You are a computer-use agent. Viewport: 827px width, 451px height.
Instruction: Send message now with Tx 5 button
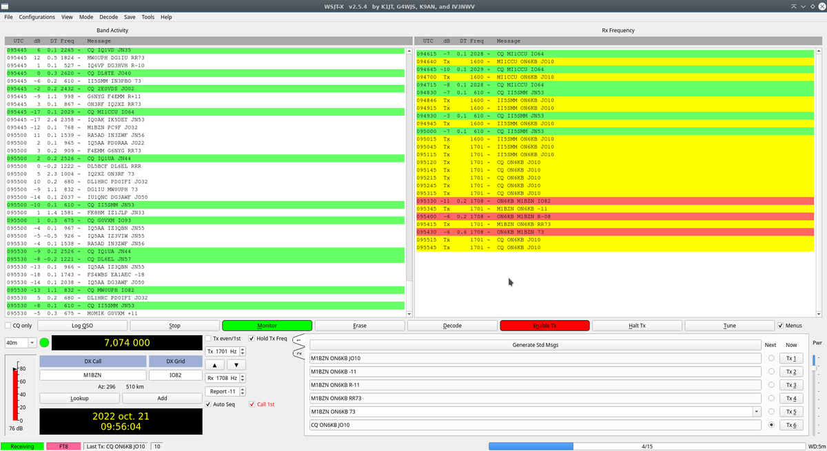[790, 412]
